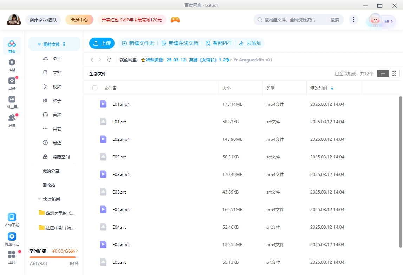The height and width of the screenshot is (275, 403).
Task: Open the 法国电影 quick-access folder
Action: coord(57,228)
